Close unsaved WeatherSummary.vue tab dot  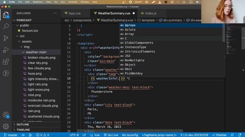[x=134, y=13]
